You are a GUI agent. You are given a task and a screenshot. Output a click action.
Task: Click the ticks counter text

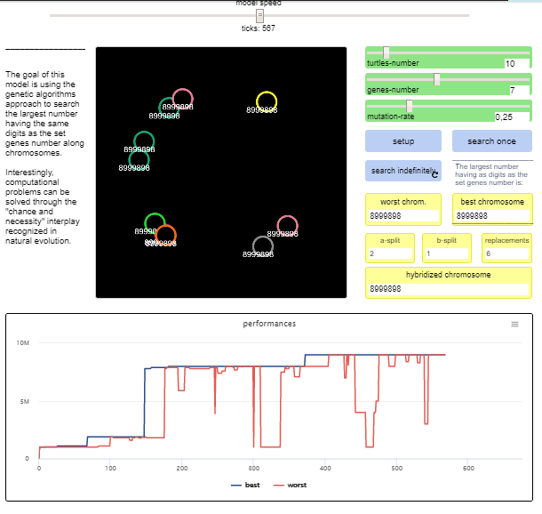point(259,28)
